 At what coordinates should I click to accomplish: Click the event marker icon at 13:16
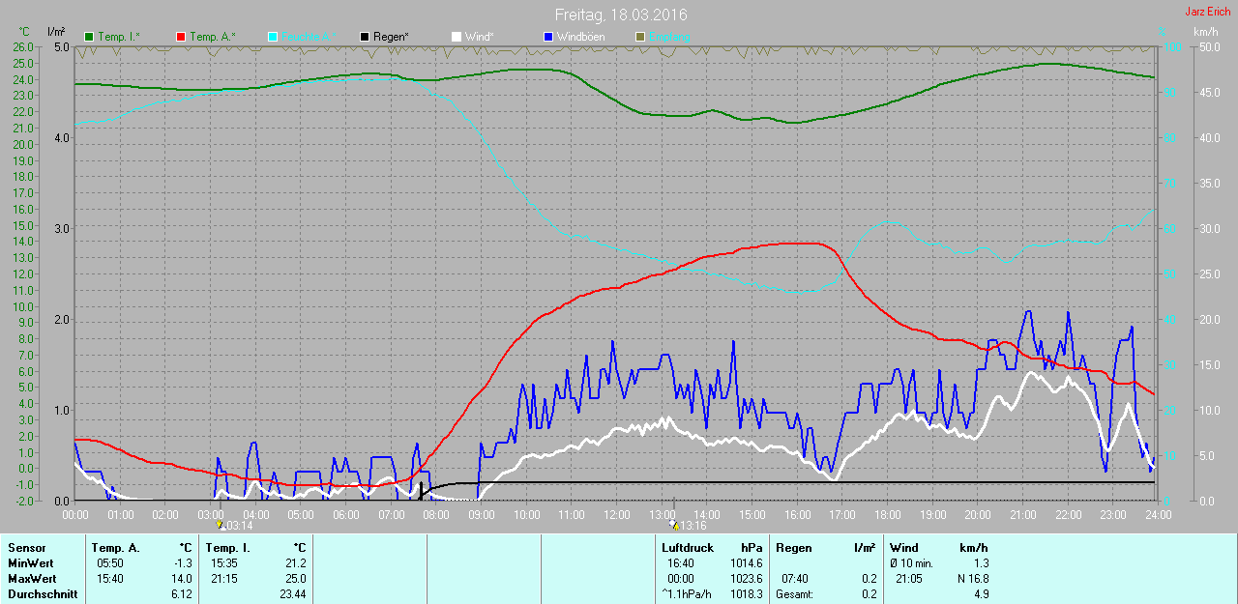pyautogui.click(x=673, y=525)
